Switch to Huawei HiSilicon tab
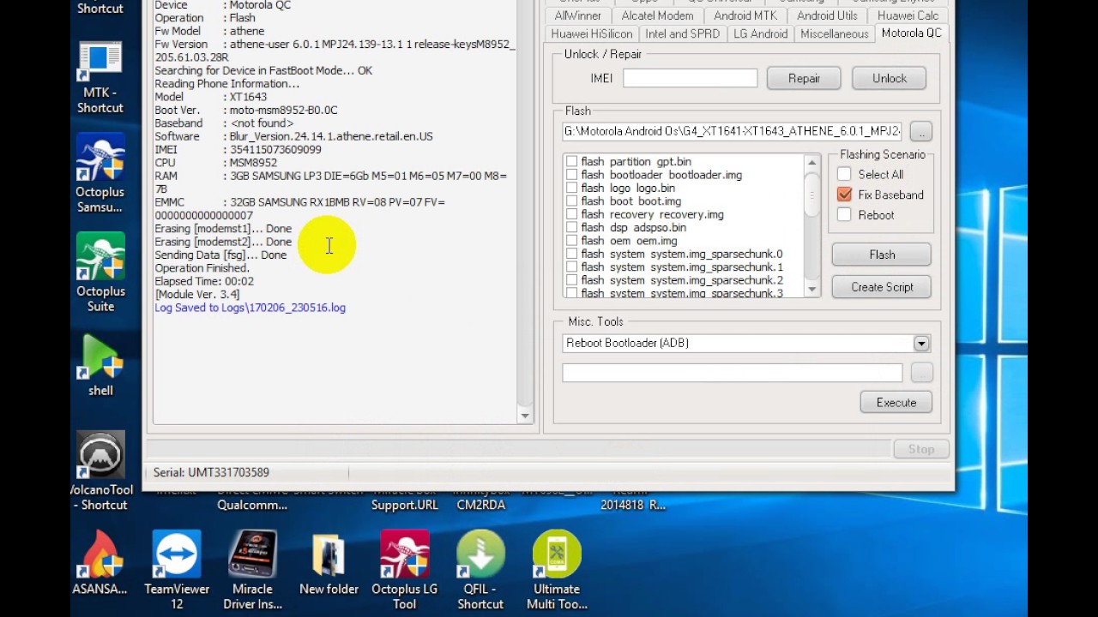 [x=592, y=34]
